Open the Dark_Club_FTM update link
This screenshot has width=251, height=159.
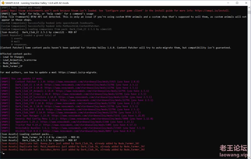point(81,103)
